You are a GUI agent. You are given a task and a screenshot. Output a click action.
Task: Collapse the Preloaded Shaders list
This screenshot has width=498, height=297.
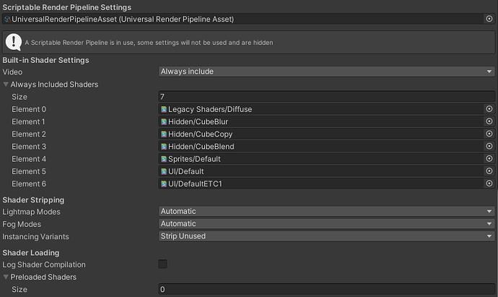pos(6,277)
